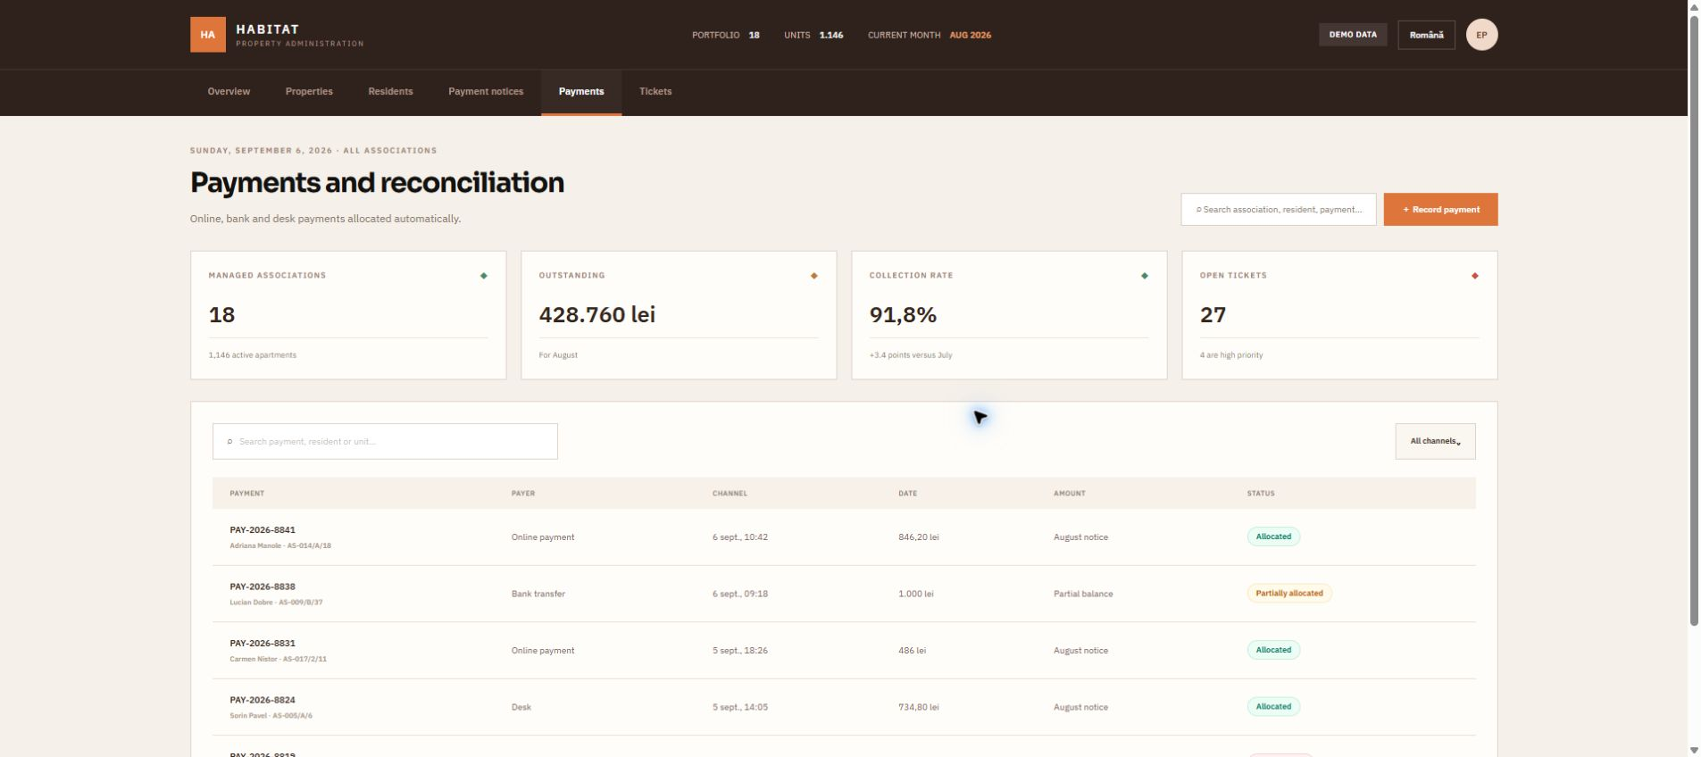Viewport: 1701px width, 757px height.
Task: Click the 734,80 lei value
Action: coord(919,707)
